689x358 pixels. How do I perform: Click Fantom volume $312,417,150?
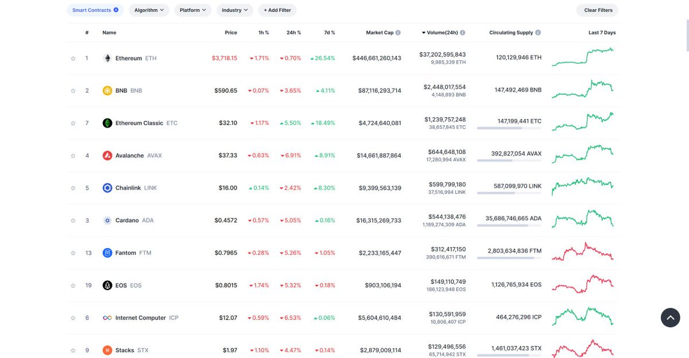pyautogui.click(x=448, y=249)
